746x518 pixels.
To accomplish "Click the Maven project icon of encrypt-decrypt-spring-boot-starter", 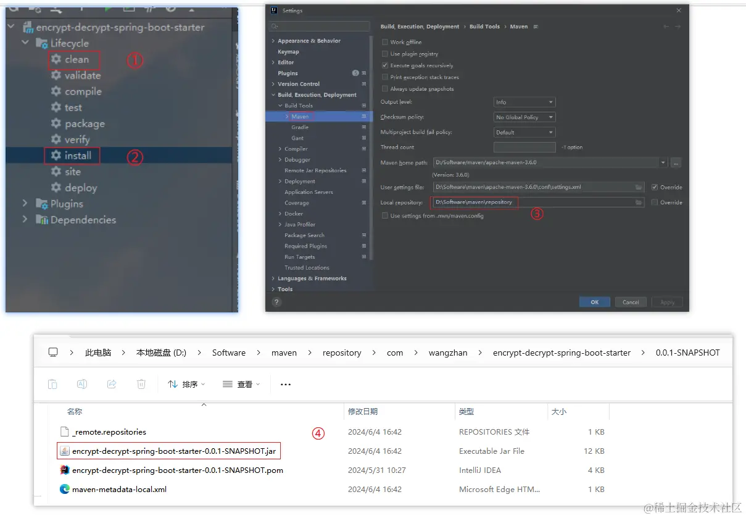I will click(x=28, y=27).
